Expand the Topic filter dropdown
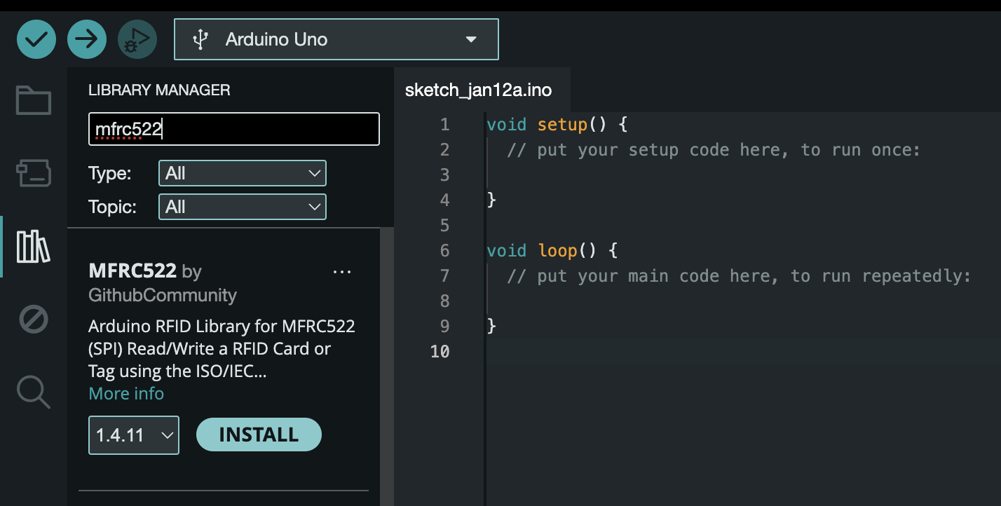Screen dimensions: 1001x506 [x=243, y=207]
